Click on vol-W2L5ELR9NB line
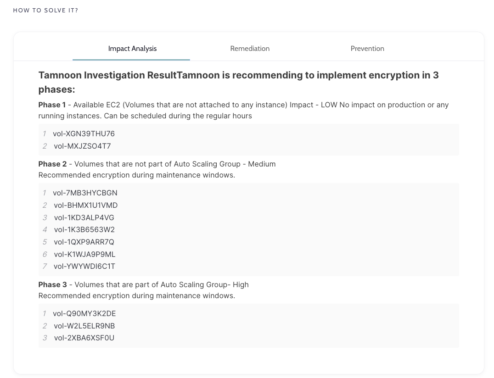 (x=84, y=326)
